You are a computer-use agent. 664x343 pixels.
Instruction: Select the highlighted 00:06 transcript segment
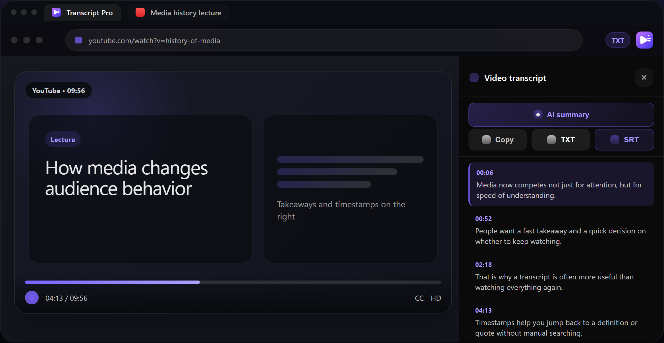(x=561, y=184)
